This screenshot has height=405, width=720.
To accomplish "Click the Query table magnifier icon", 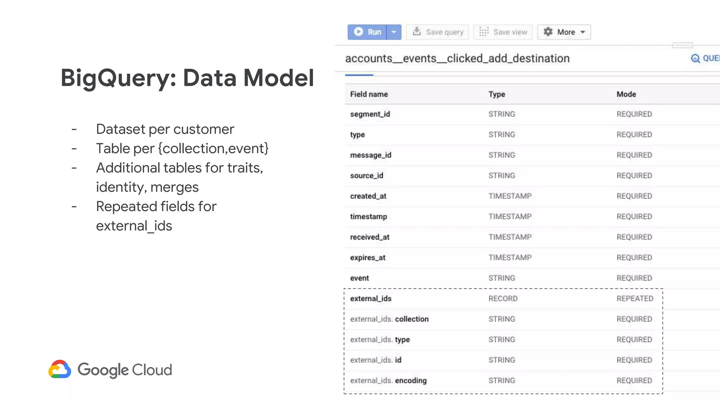I will point(695,58).
